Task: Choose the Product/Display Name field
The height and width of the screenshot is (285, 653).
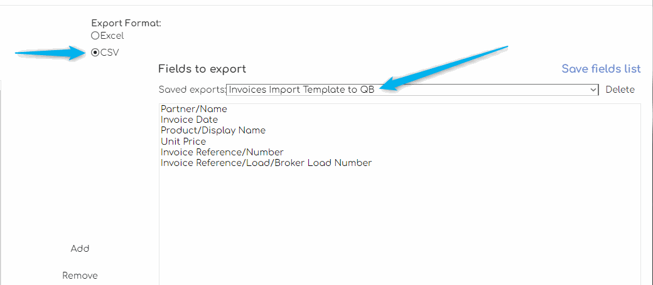Action: pyautogui.click(x=213, y=130)
